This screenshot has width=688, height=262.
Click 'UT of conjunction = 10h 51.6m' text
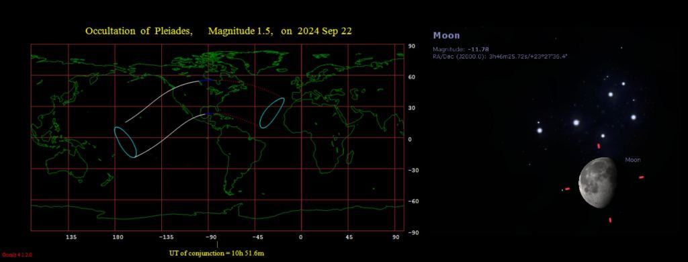click(x=217, y=253)
